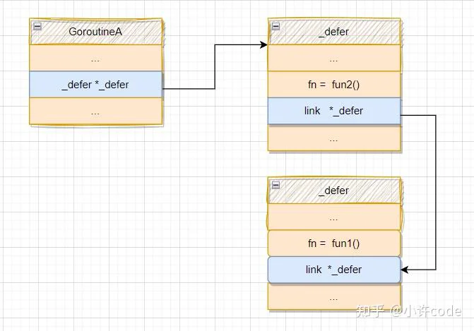Image resolution: width=474 pixels, height=331 pixels.
Task: Select the arrow connecting the two link rows
Action: tap(436, 191)
